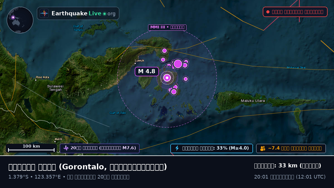
Task: Click the Luwuk city dot
Action: (x=135, y=63)
